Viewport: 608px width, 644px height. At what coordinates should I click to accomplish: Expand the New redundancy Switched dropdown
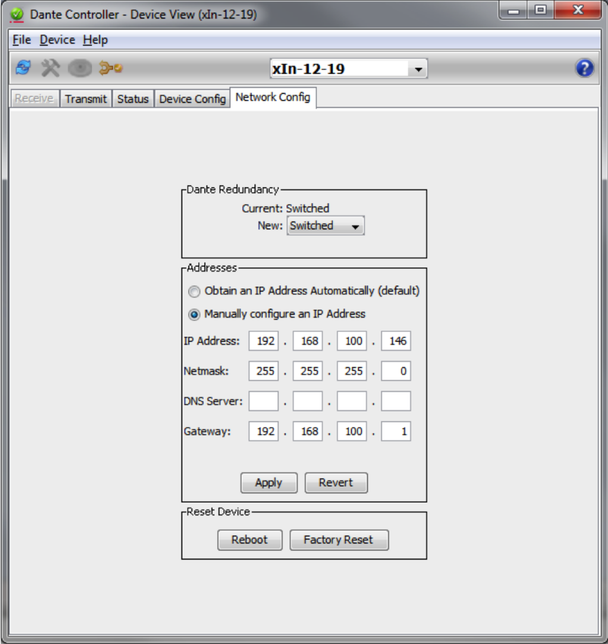point(325,226)
